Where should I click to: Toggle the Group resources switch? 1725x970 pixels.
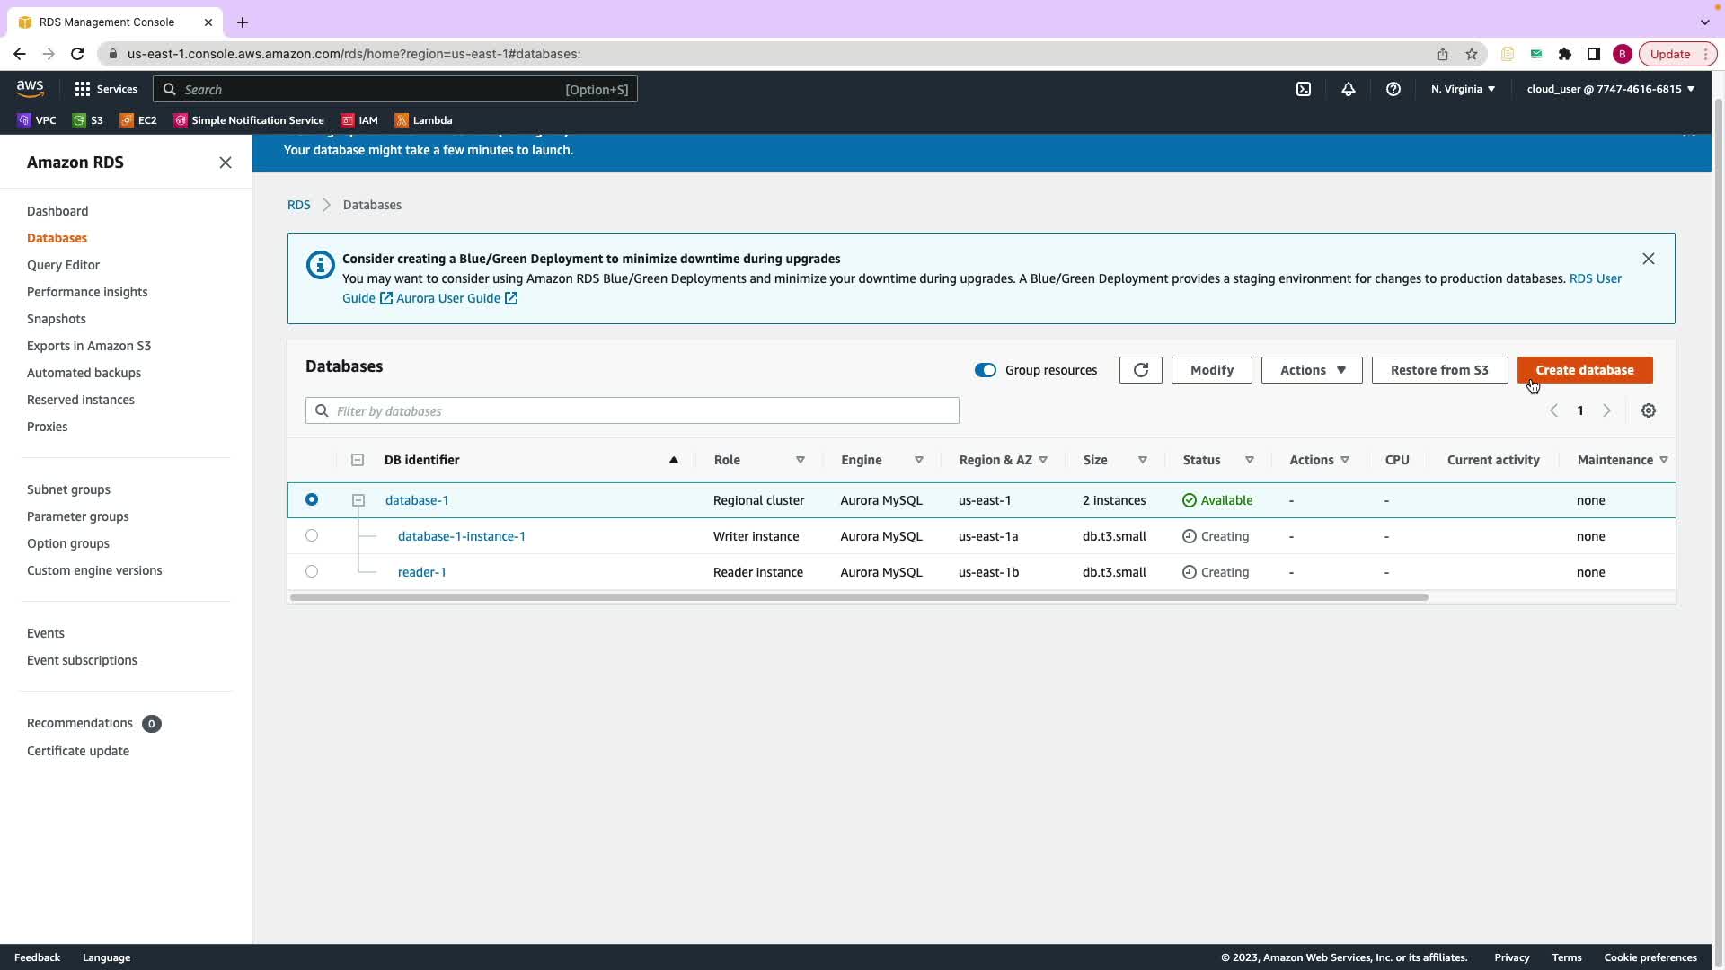point(986,370)
